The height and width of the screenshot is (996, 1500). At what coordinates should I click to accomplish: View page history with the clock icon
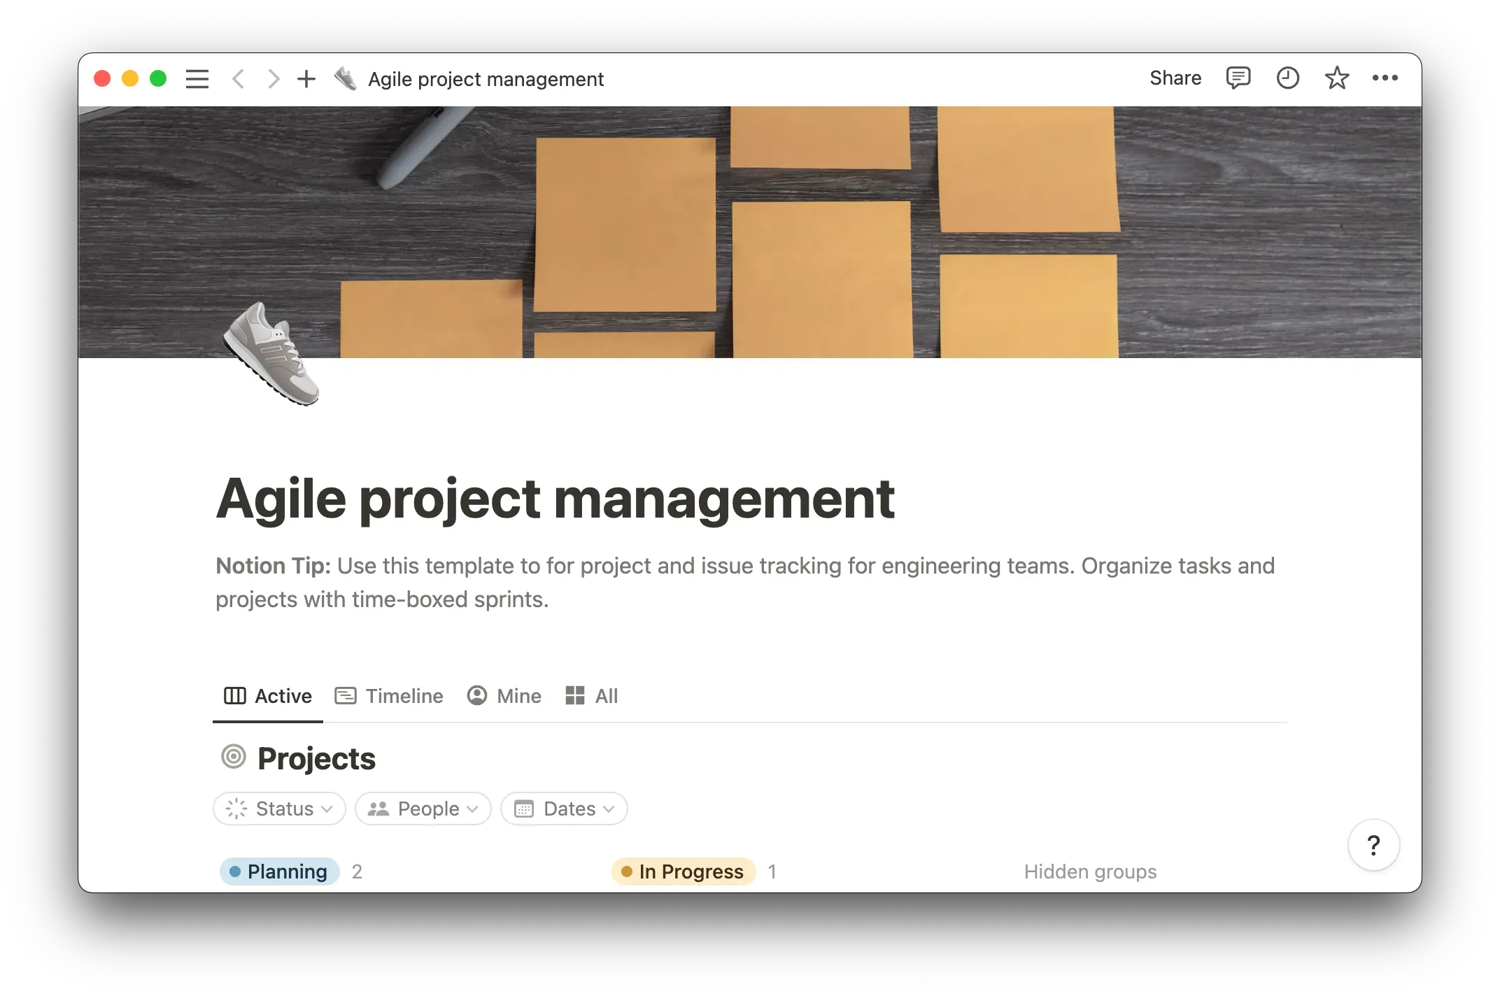pos(1287,78)
